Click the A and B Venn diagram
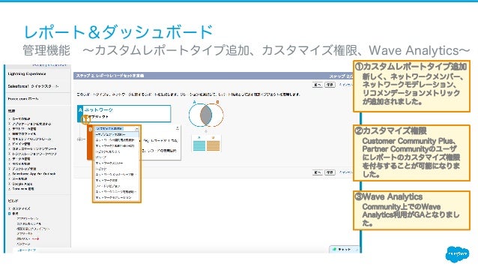478x270 pixels. [206, 115]
